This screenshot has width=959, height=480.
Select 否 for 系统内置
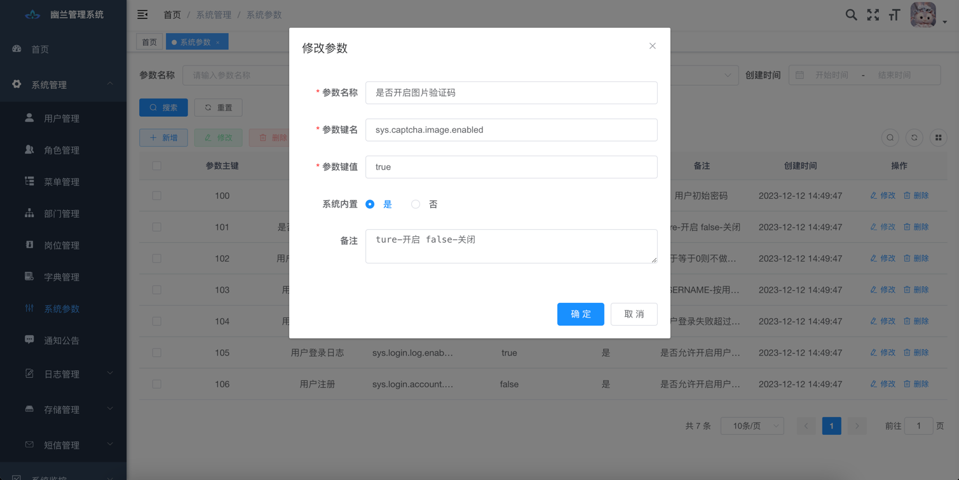(x=425, y=204)
